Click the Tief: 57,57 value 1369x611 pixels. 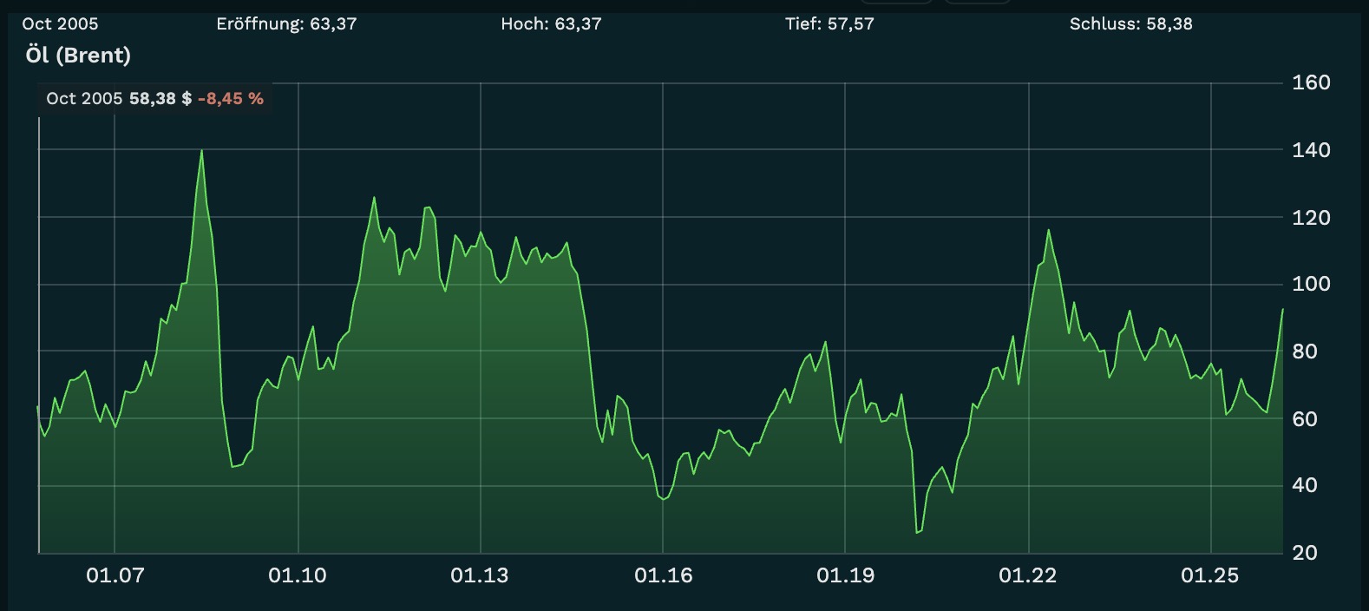(829, 24)
